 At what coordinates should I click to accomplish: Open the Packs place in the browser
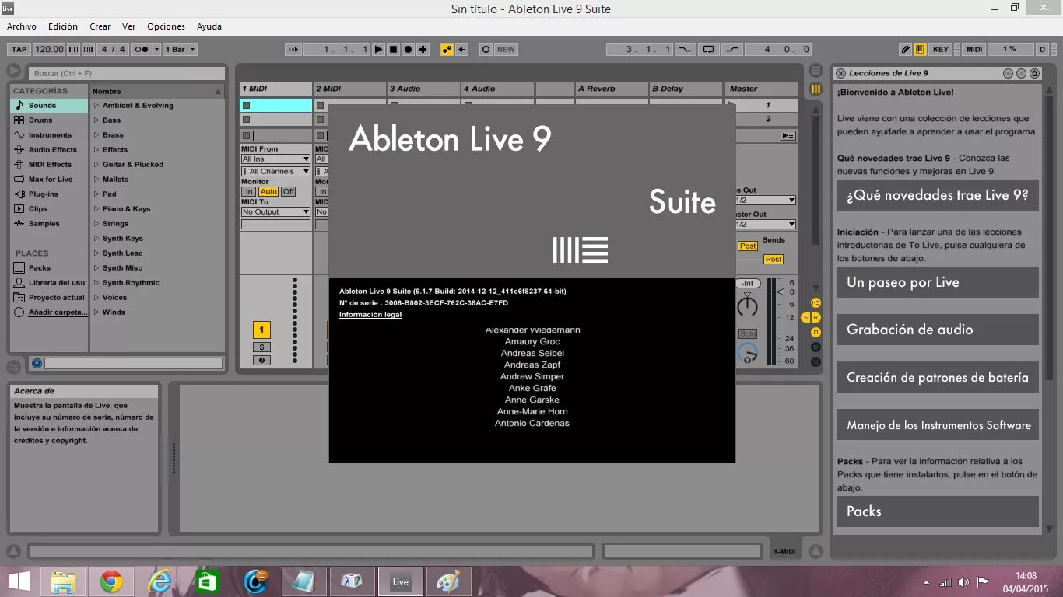point(49,268)
